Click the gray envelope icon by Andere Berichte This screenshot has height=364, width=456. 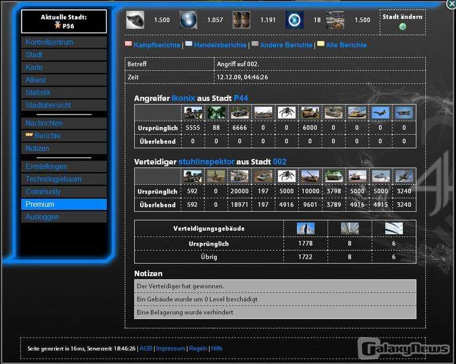255,44
